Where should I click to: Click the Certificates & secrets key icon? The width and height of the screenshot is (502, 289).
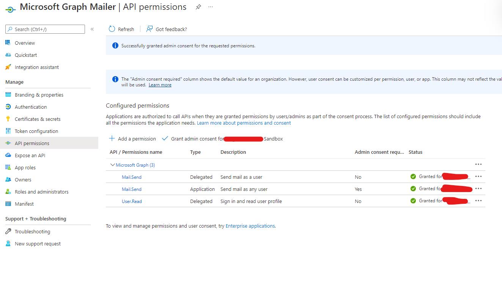pyautogui.click(x=8, y=119)
